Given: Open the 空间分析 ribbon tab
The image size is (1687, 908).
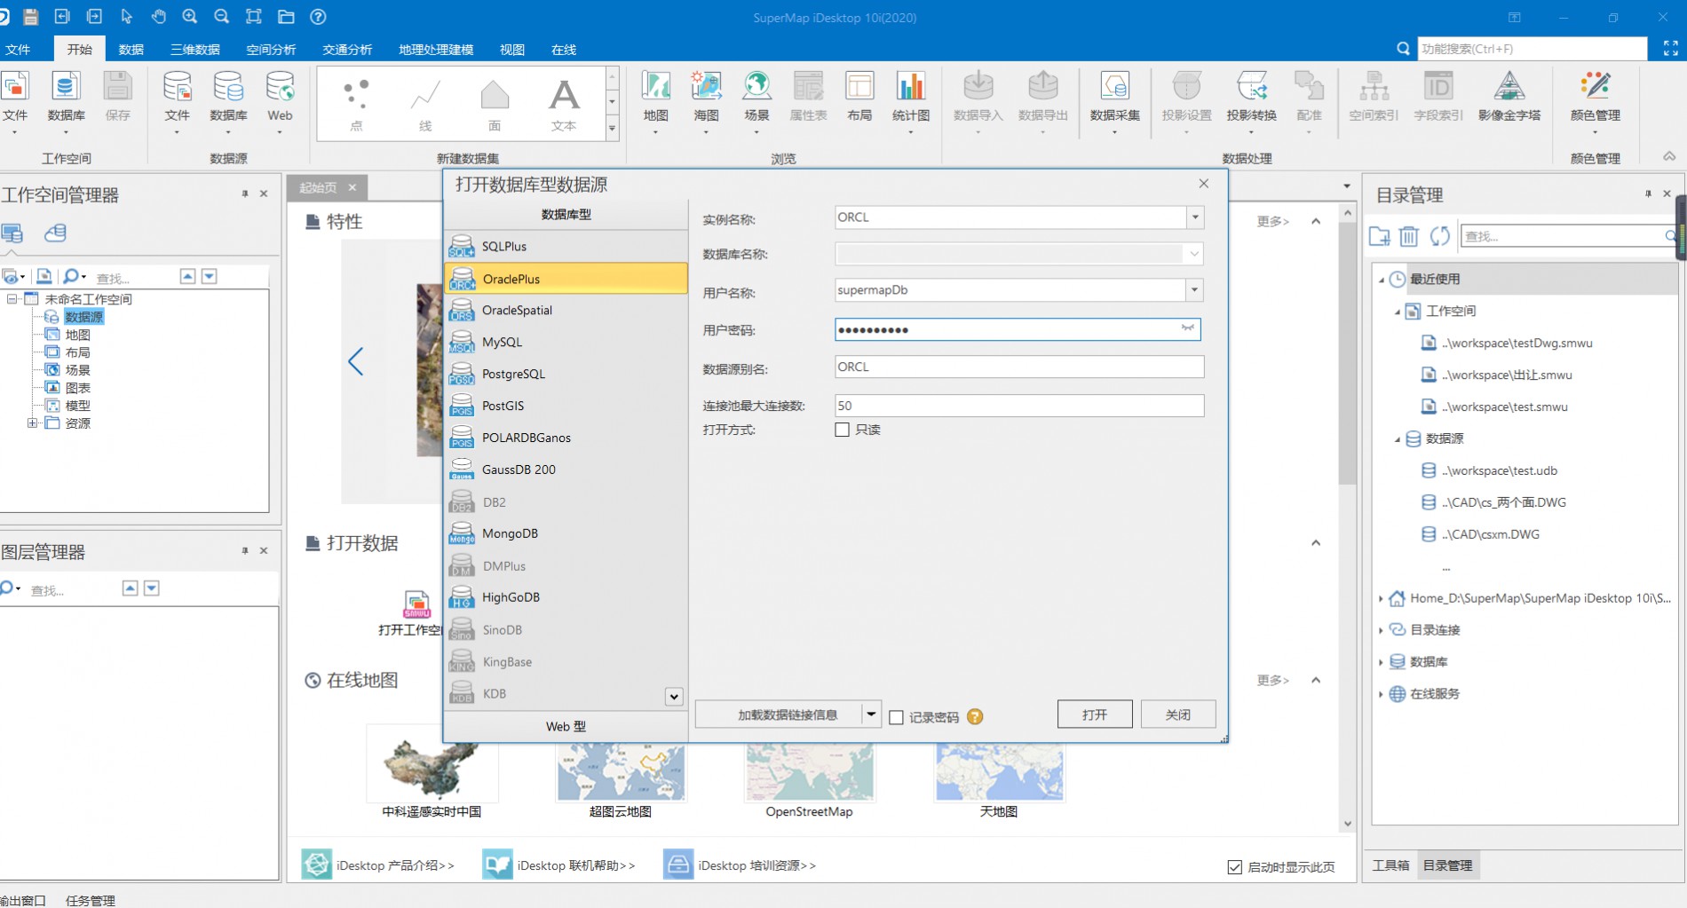Looking at the screenshot, I should [271, 50].
